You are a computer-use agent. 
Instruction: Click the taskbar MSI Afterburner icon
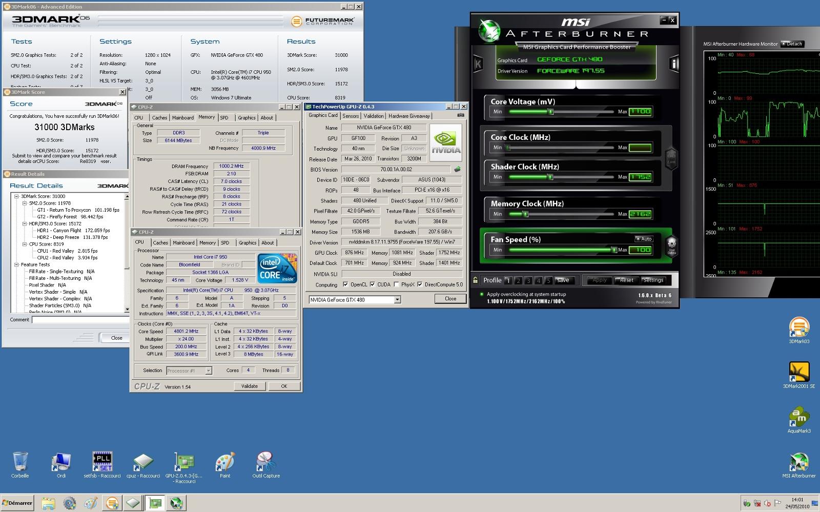coord(176,503)
